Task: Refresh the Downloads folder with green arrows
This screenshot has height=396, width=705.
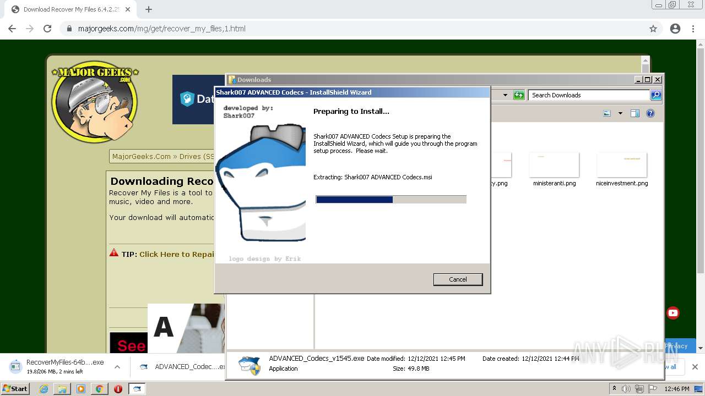Action: [x=519, y=95]
